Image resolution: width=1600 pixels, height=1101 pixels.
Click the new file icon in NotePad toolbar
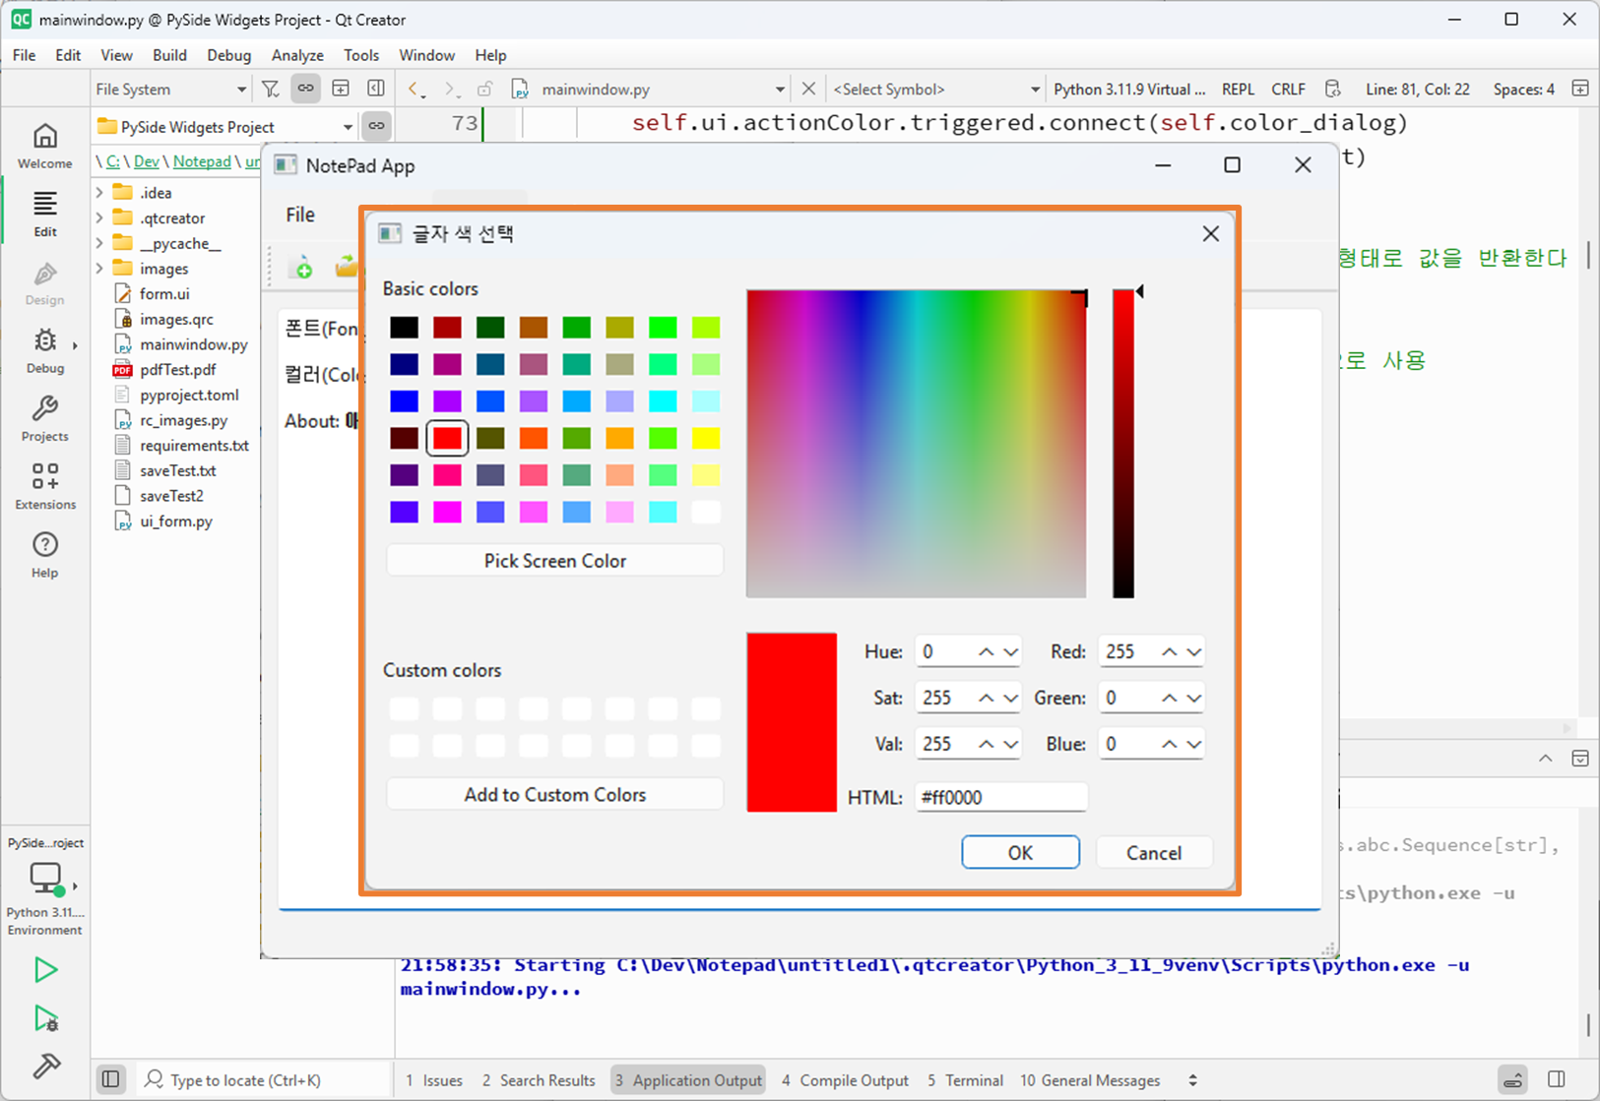301,267
